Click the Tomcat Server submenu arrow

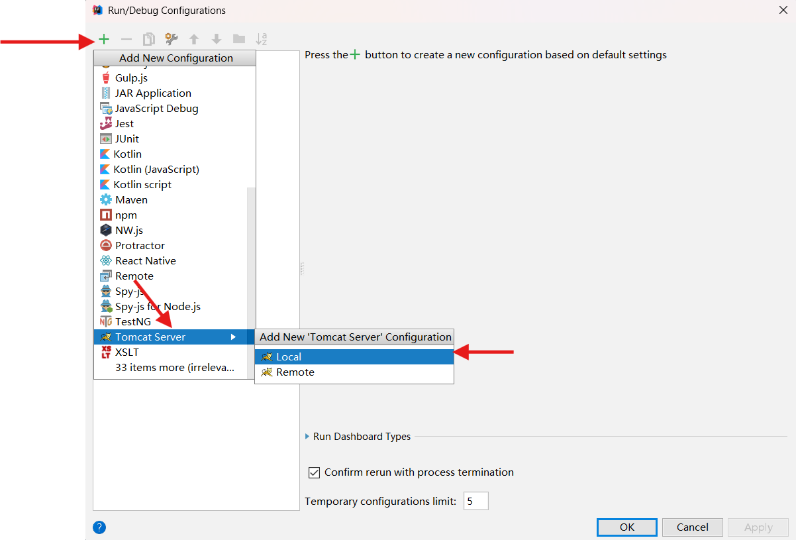(x=233, y=337)
